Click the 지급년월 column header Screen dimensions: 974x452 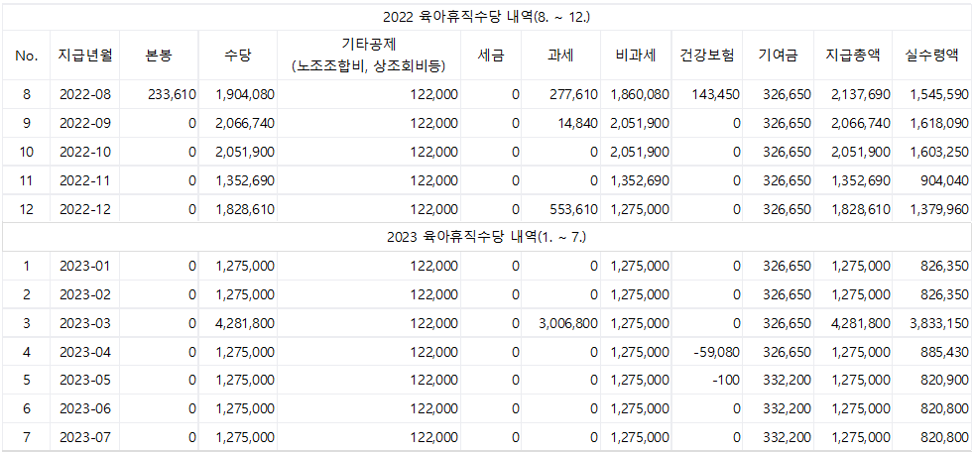click(85, 56)
